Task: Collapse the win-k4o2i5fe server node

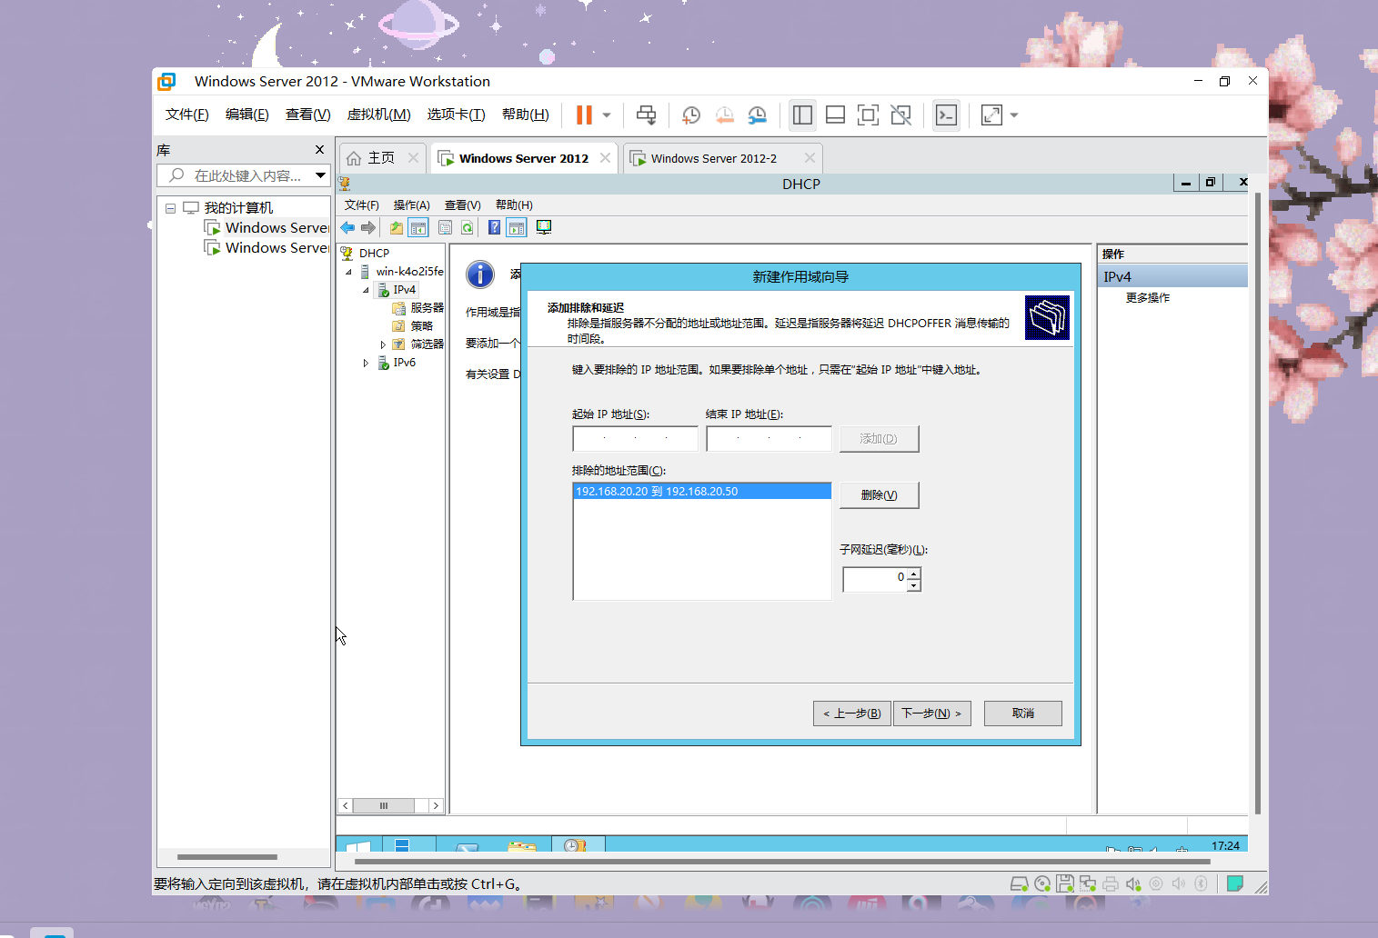Action: coord(348,272)
